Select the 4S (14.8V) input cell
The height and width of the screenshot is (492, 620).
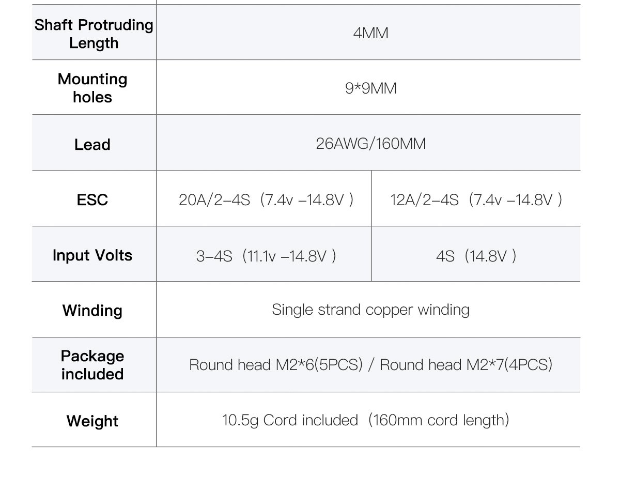476,256
